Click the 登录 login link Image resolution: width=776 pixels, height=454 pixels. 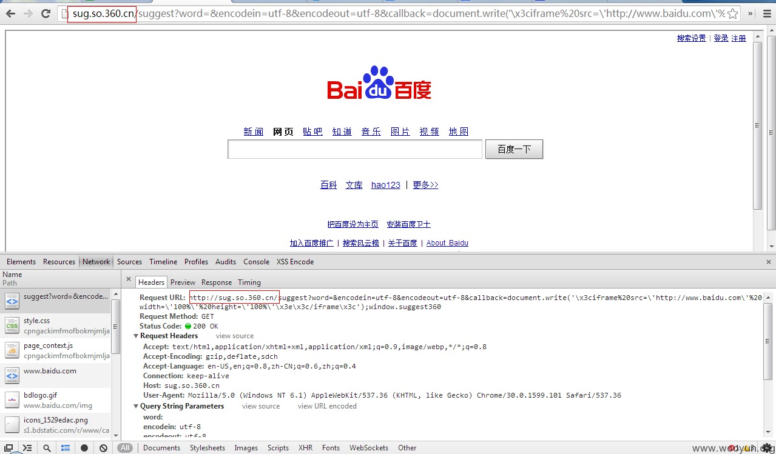click(x=721, y=38)
